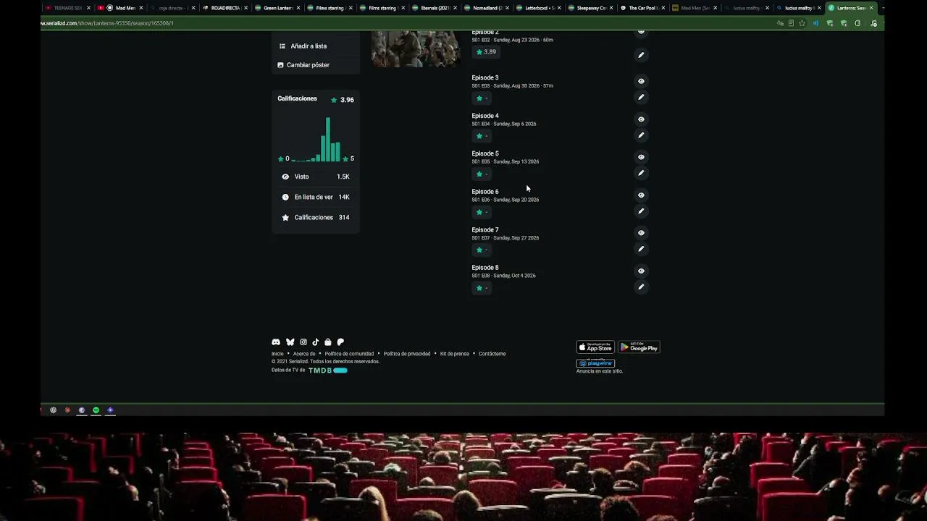Viewport: 927px width, 521px height.
Task: Mark Episode 3 as watched
Action: (641, 81)
